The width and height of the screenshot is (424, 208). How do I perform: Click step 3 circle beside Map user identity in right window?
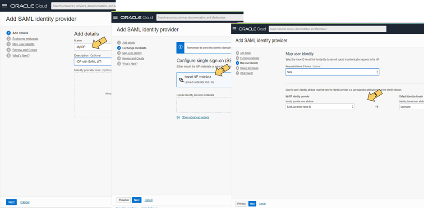[x=237, y=63]
